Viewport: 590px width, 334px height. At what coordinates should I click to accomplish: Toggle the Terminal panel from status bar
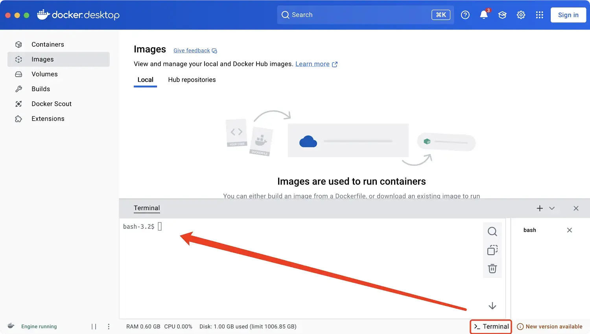click(491, 327)
